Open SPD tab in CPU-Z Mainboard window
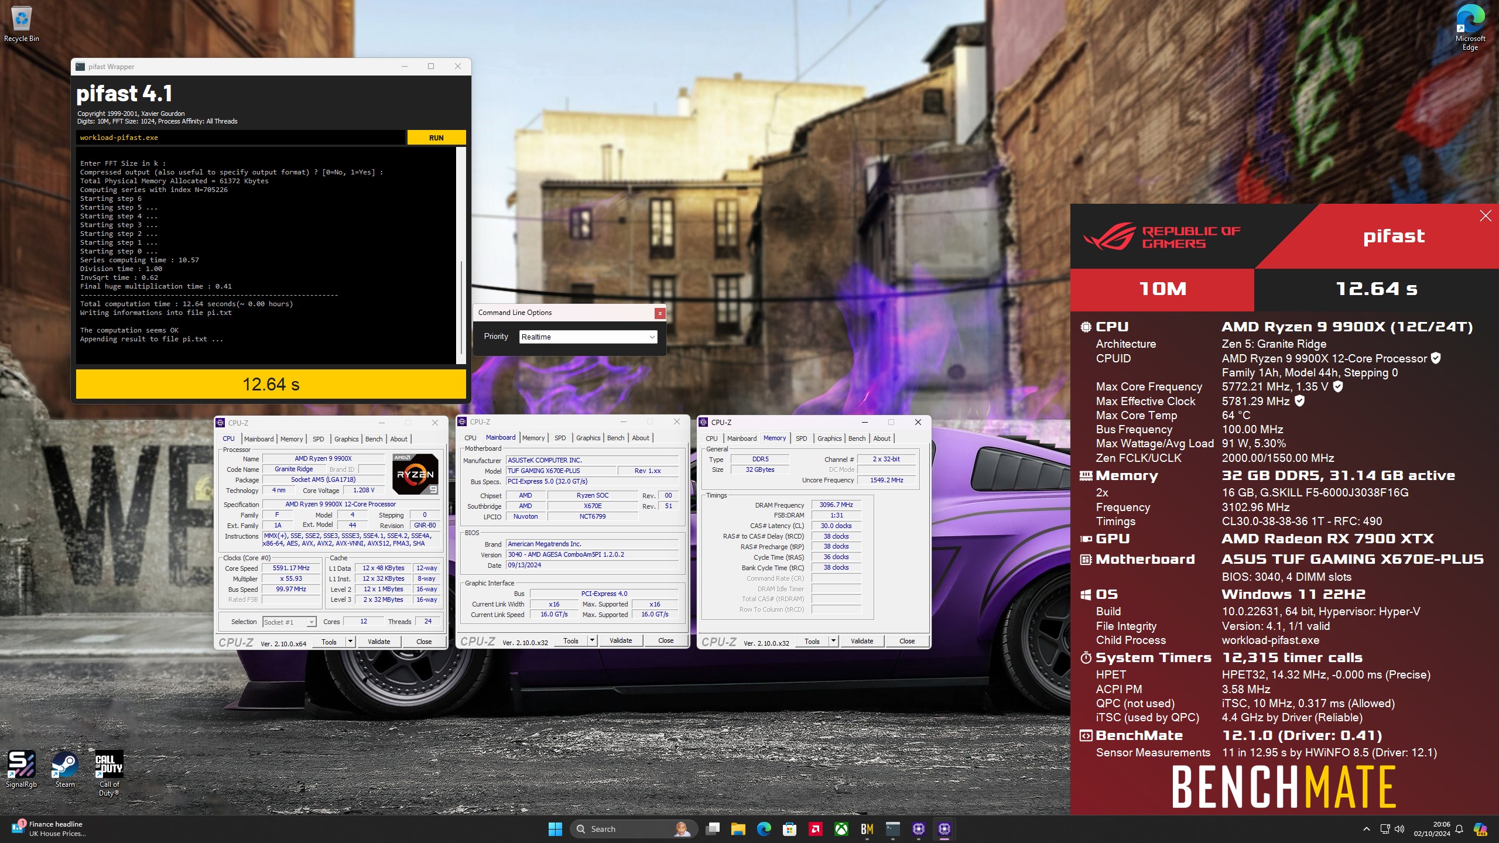 point(560,438)
